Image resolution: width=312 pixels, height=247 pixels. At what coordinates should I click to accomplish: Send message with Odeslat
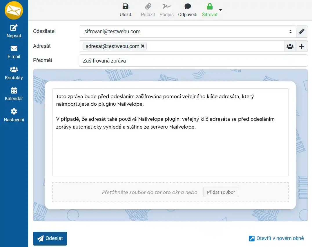pos(50,238)
